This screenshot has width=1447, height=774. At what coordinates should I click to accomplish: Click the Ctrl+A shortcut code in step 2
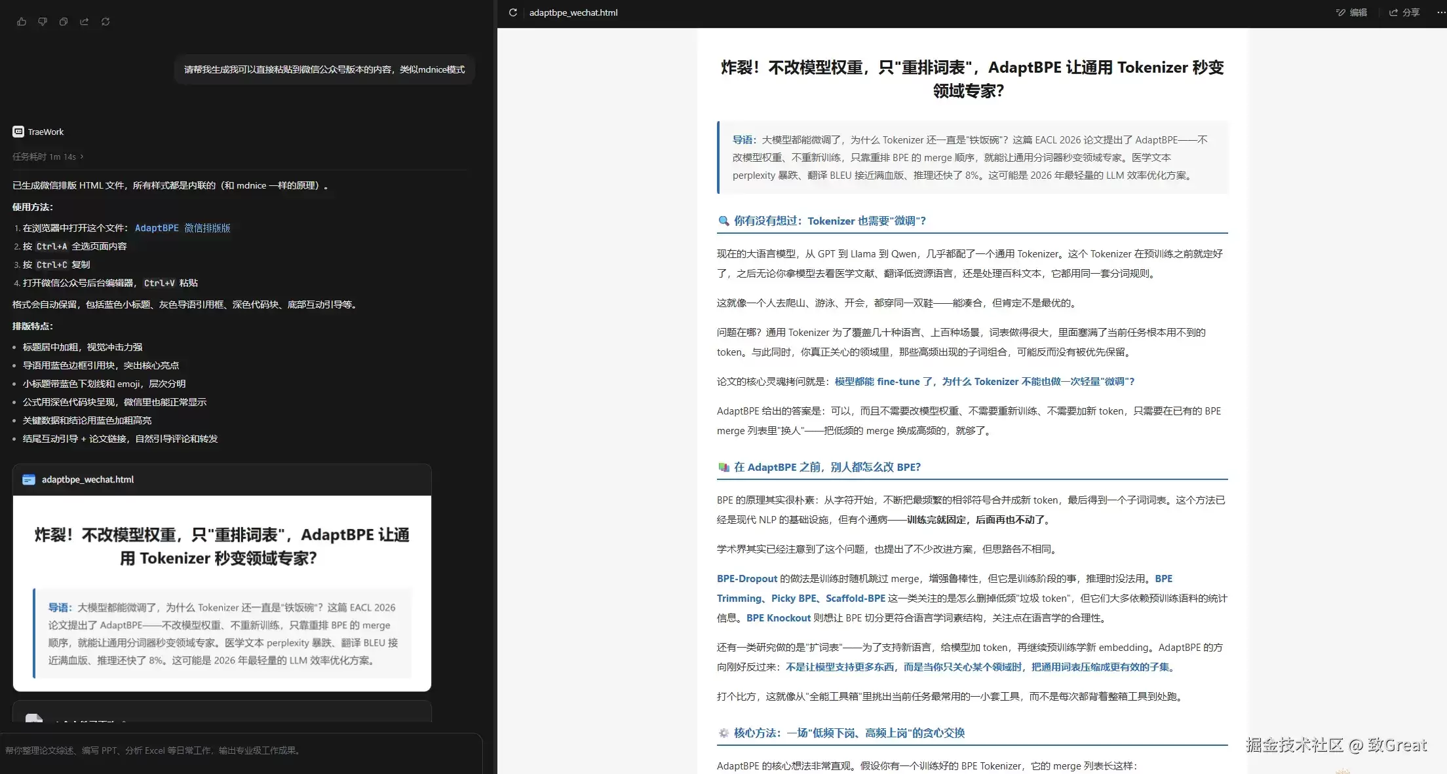[x=52, y=246]
